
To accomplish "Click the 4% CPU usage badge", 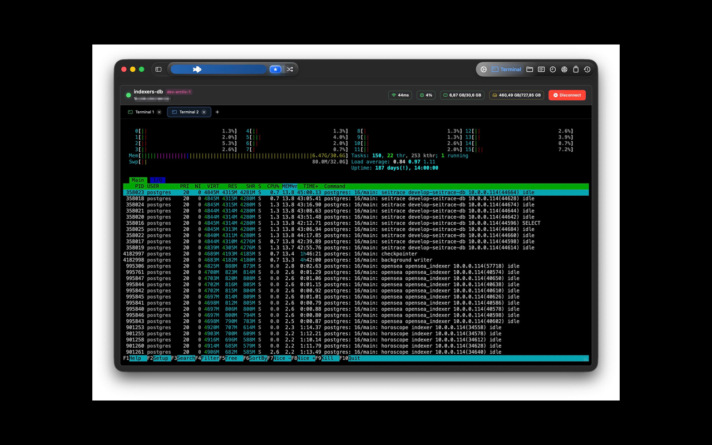I will (426, 95).
